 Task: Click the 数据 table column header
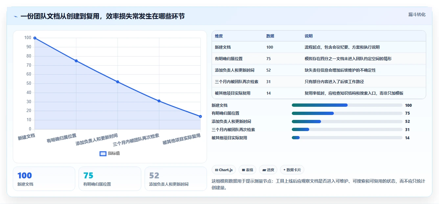[270, 36]
